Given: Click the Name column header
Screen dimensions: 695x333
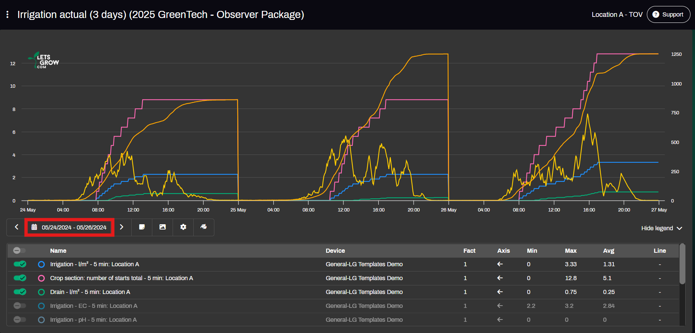Looking at the screenshot, I should pos(58,251).
